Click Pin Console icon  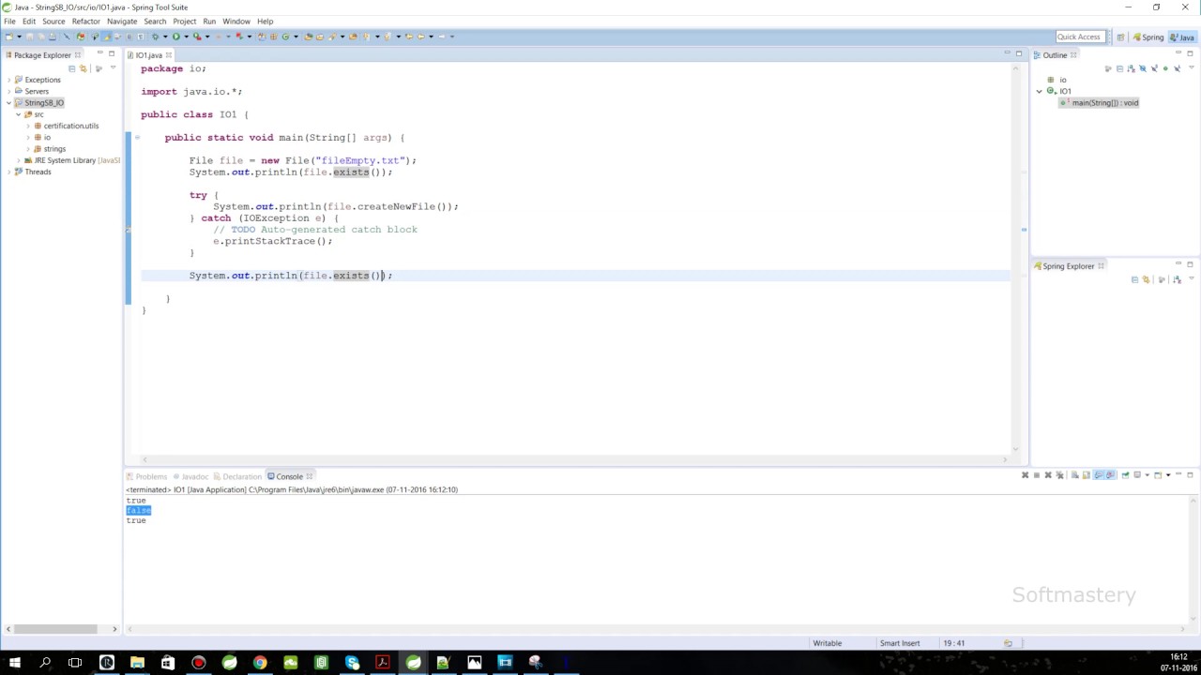1125,475
